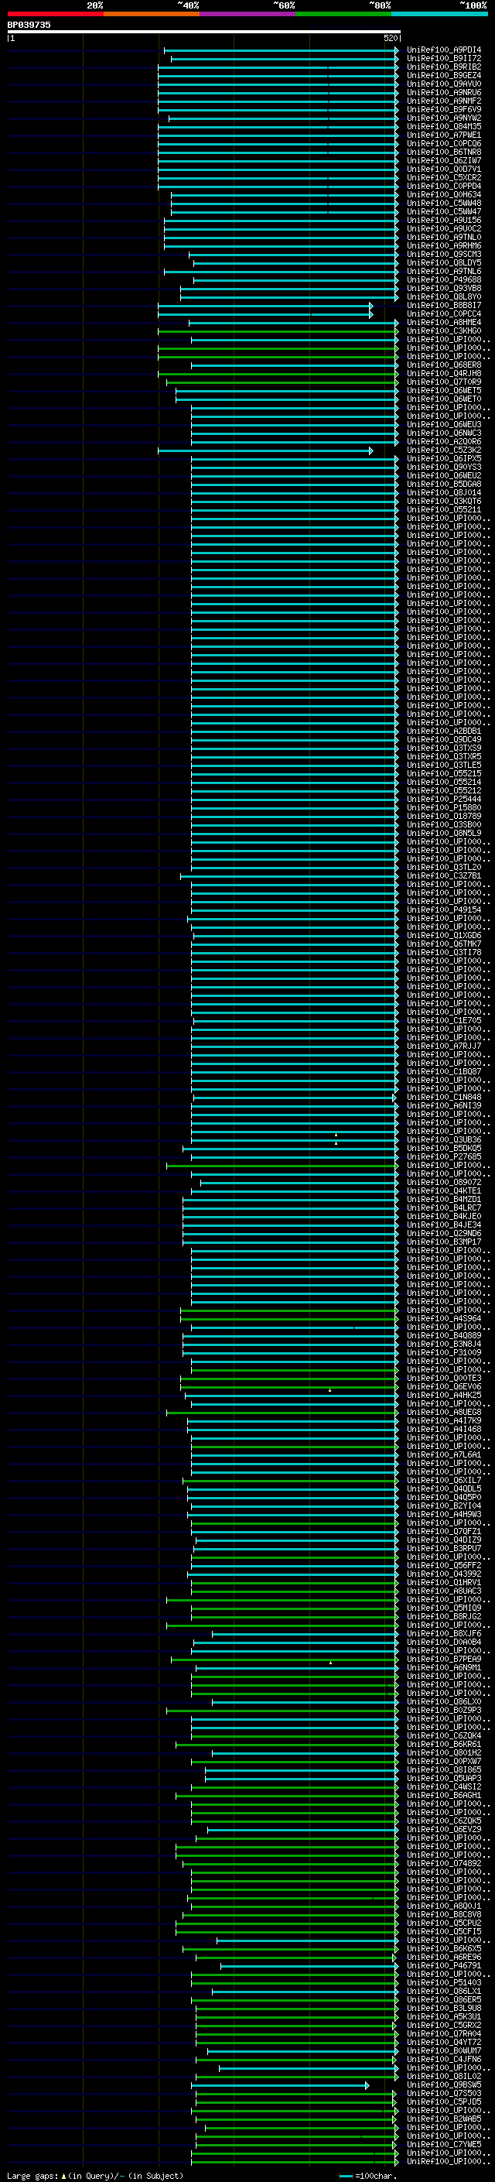Click the 520 query end position label
The image size is (495, 2182).
[x=390, y=38]
